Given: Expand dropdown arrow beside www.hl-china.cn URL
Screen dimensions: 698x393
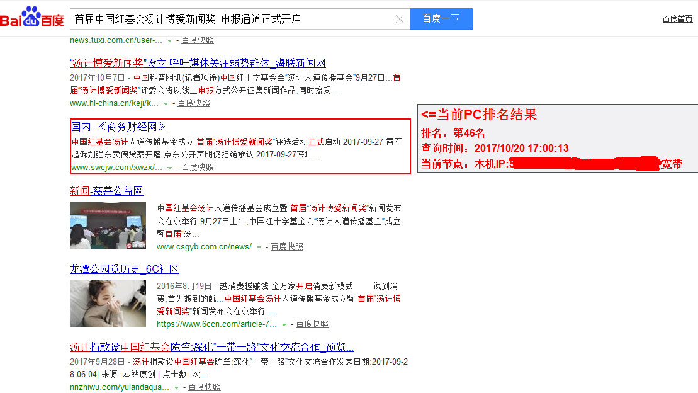Looking at the screenshot, I should tap(166, 103).
